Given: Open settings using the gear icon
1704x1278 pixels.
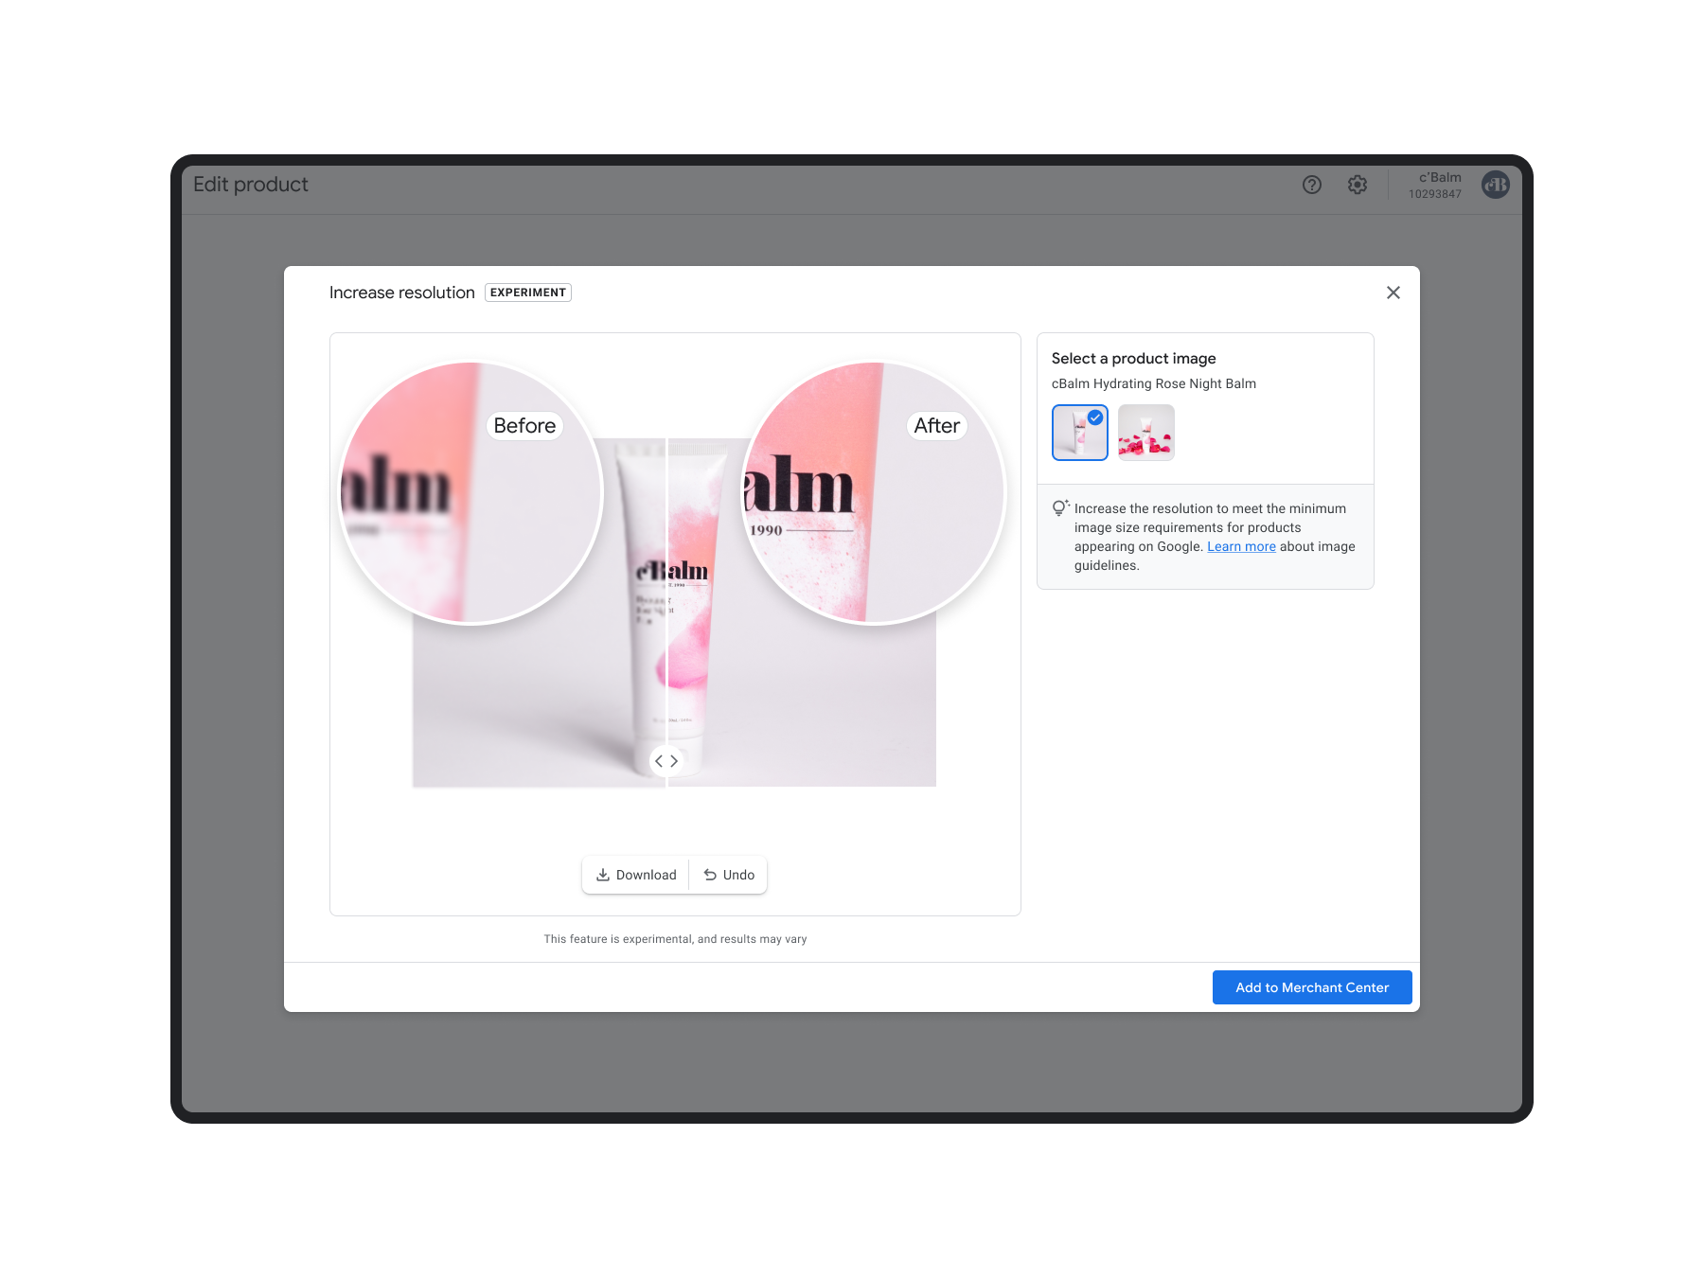Looking at the screenshot, I should 1358,185.
